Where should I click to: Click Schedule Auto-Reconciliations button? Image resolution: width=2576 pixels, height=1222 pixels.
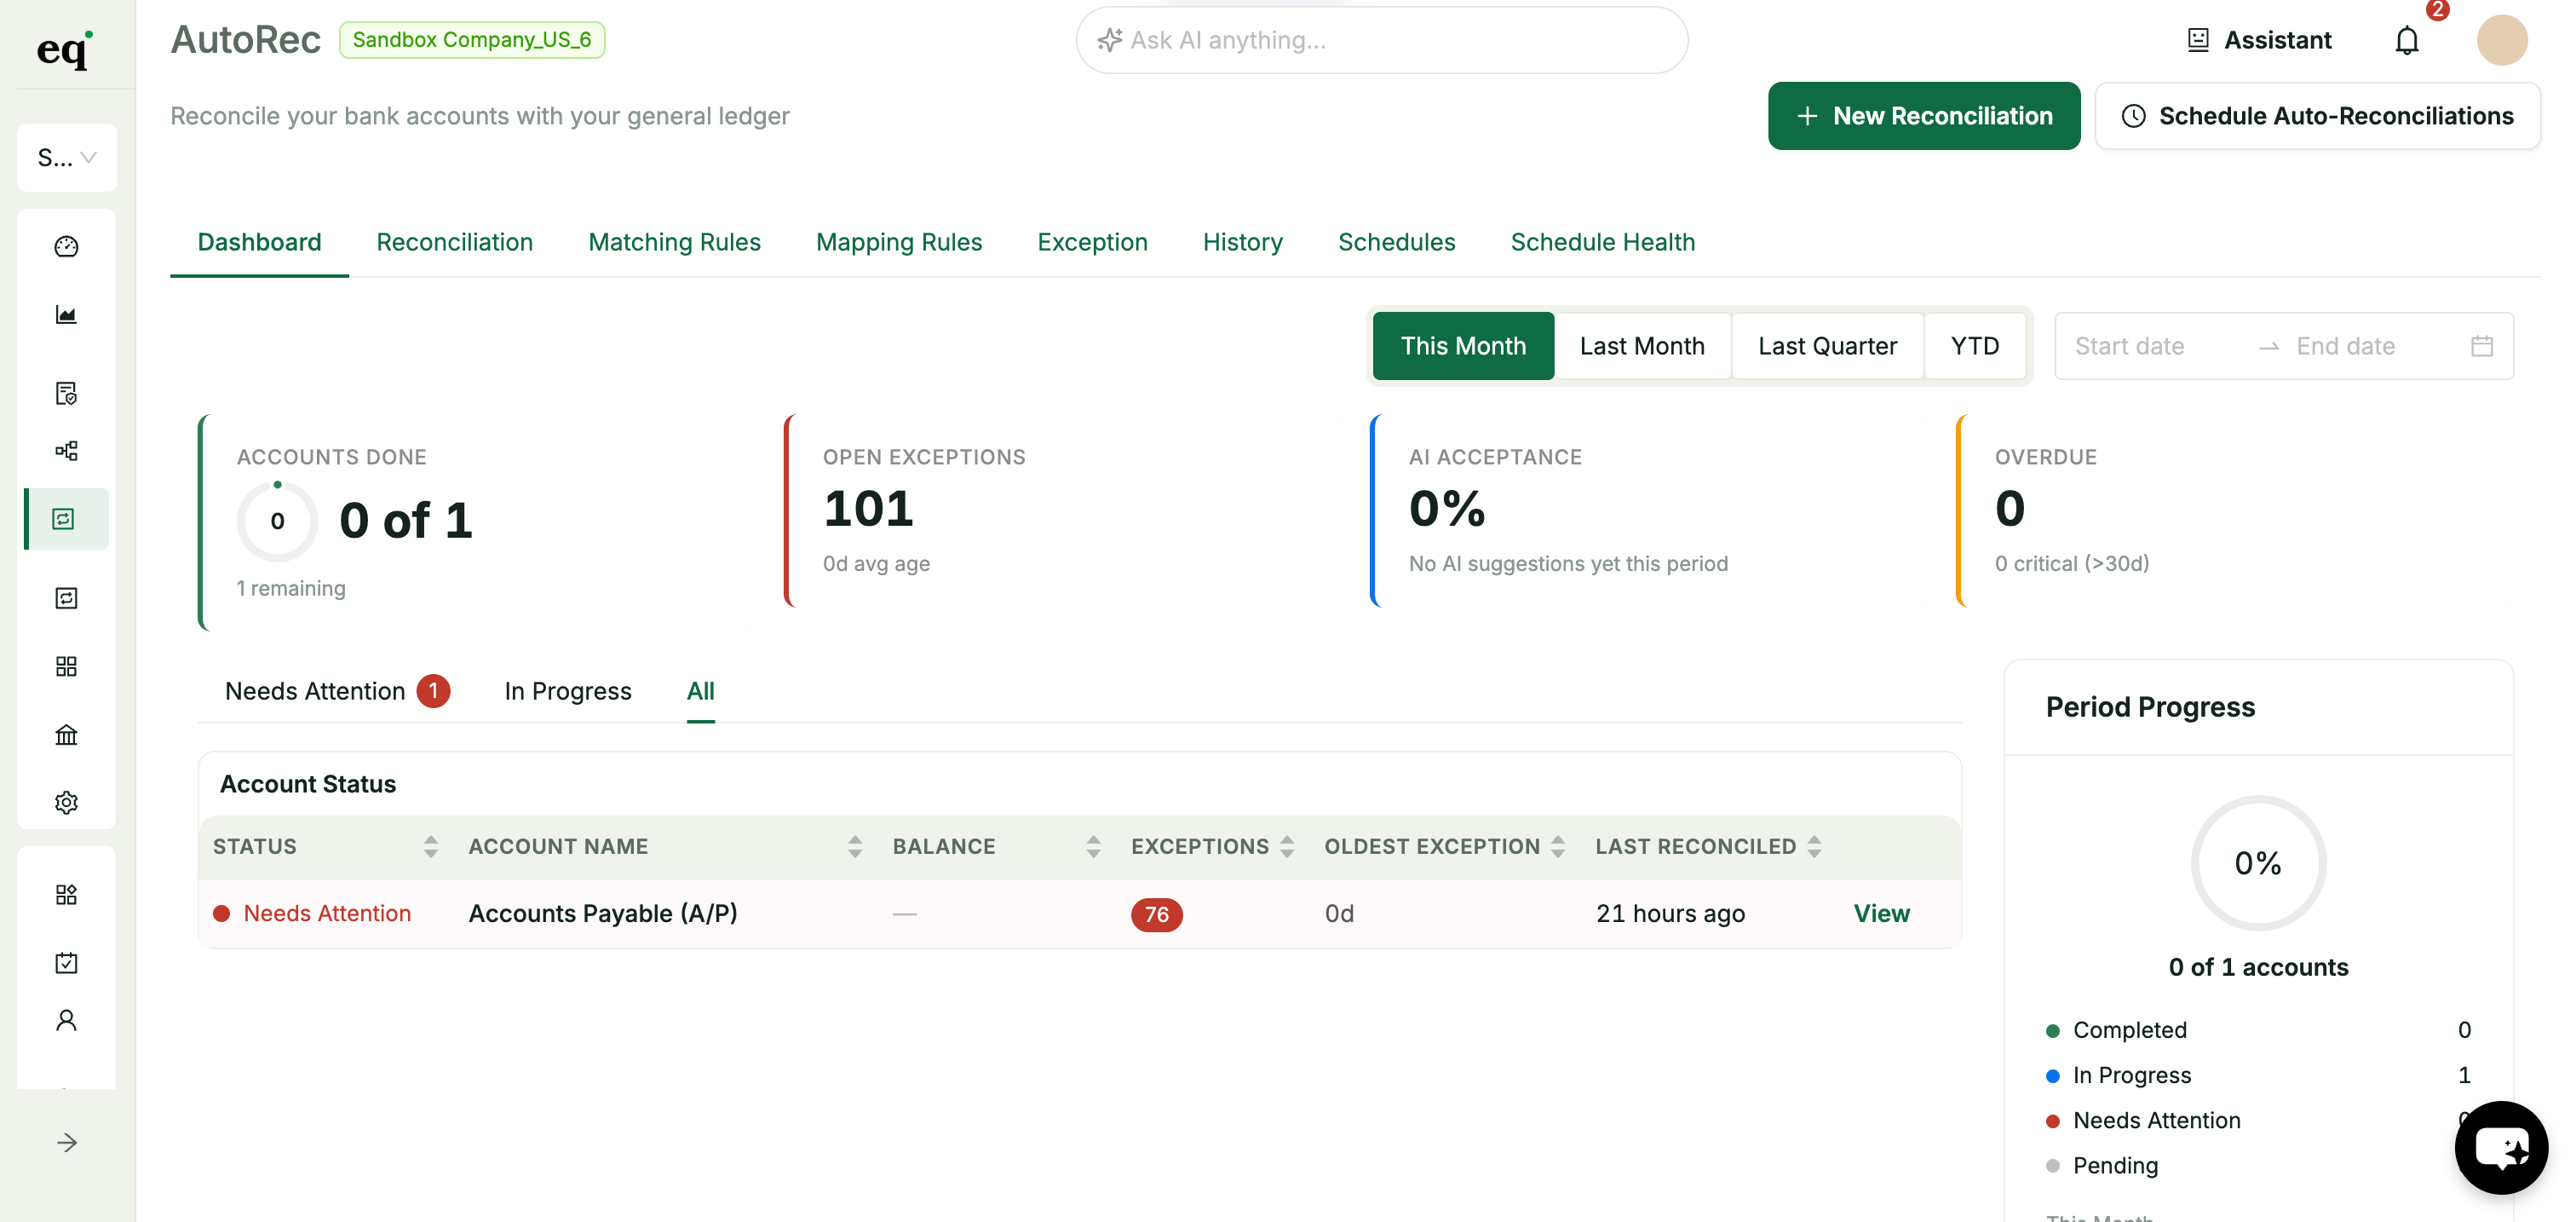(x=2317, y=116)
